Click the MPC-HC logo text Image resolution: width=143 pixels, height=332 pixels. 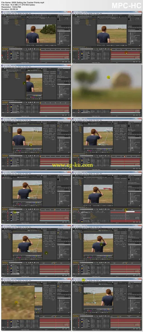(x=126, y=6)
